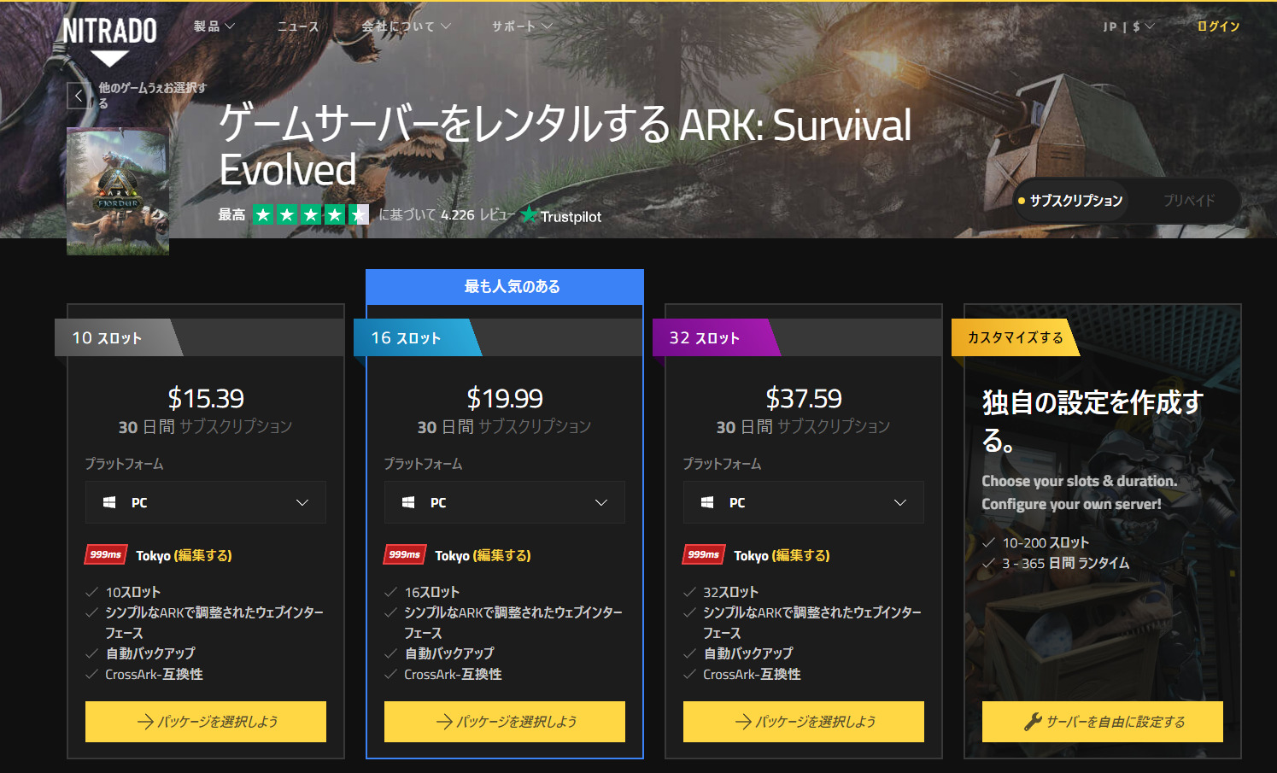Viewport: 1277px width, 773px height.
Task: Click the 999ms ping badge in 32 slot plan
Action: click(x=704, y=555)
